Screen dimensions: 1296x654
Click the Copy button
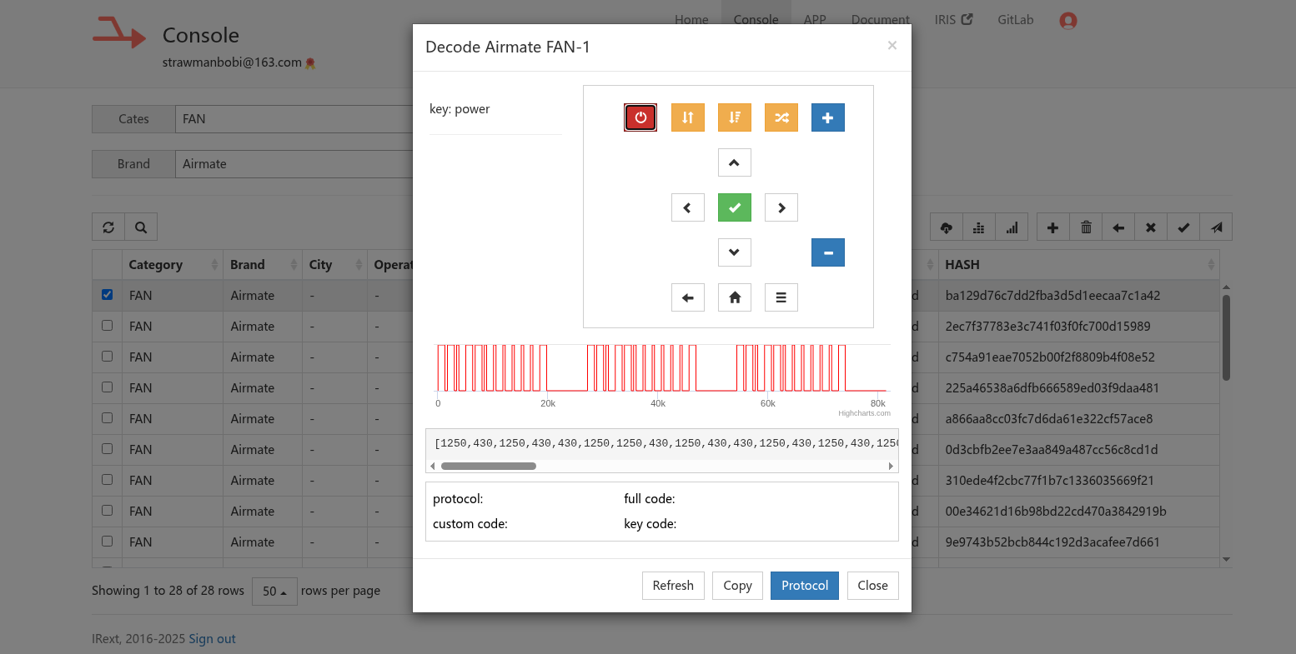coord(737,585)
